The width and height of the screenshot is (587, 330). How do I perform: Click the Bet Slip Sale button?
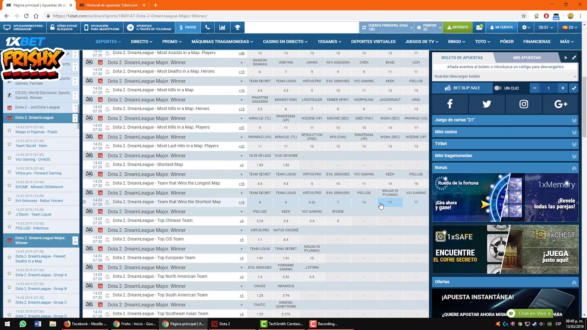coord(462,88)
